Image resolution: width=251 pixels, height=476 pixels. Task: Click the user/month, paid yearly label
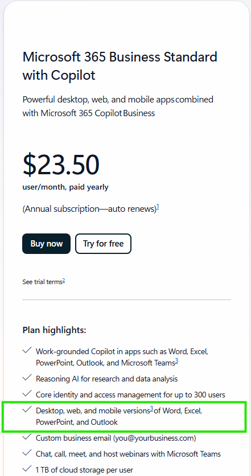(x=65, y=187)
